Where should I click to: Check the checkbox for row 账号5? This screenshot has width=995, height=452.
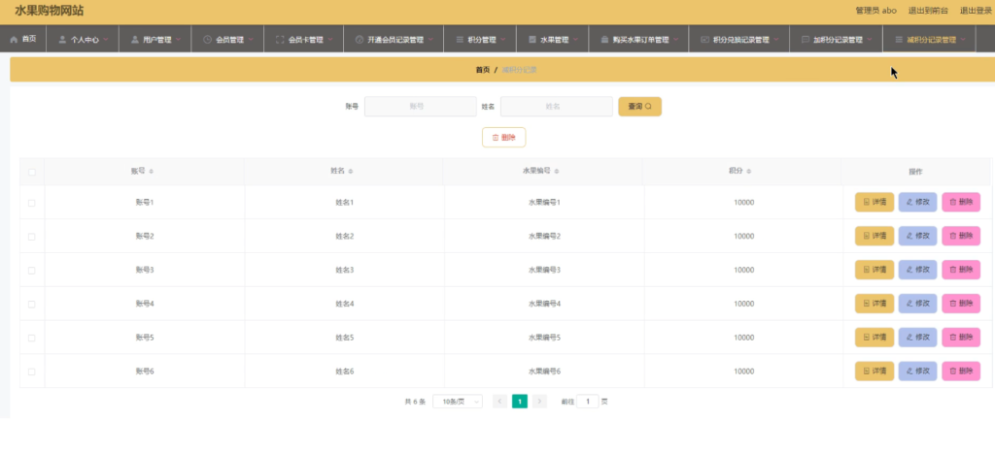click(32, 339)
